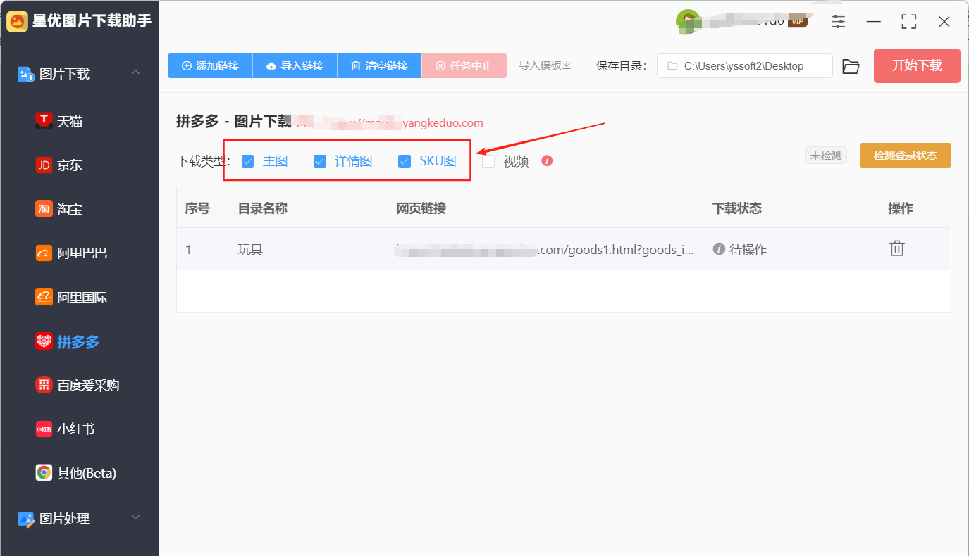Image resolution: width=969 pixels, height=556 pixels.
Task: Open the 导入模板 download dropdown
Action: click(x=545, y=65)
